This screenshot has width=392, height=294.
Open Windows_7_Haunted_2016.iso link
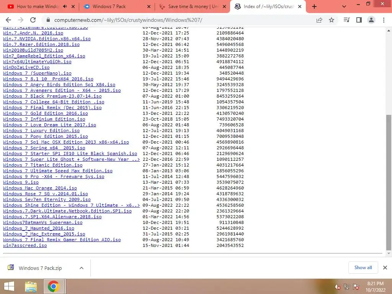(39, 229)
